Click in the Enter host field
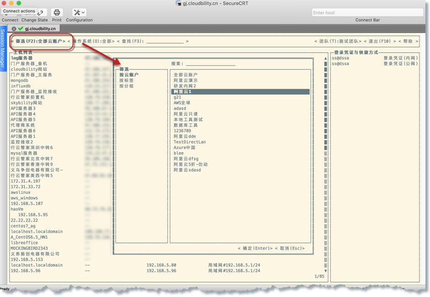Image resolution: width=430 pixels, height=297 pixels. [x=367, y=13]
